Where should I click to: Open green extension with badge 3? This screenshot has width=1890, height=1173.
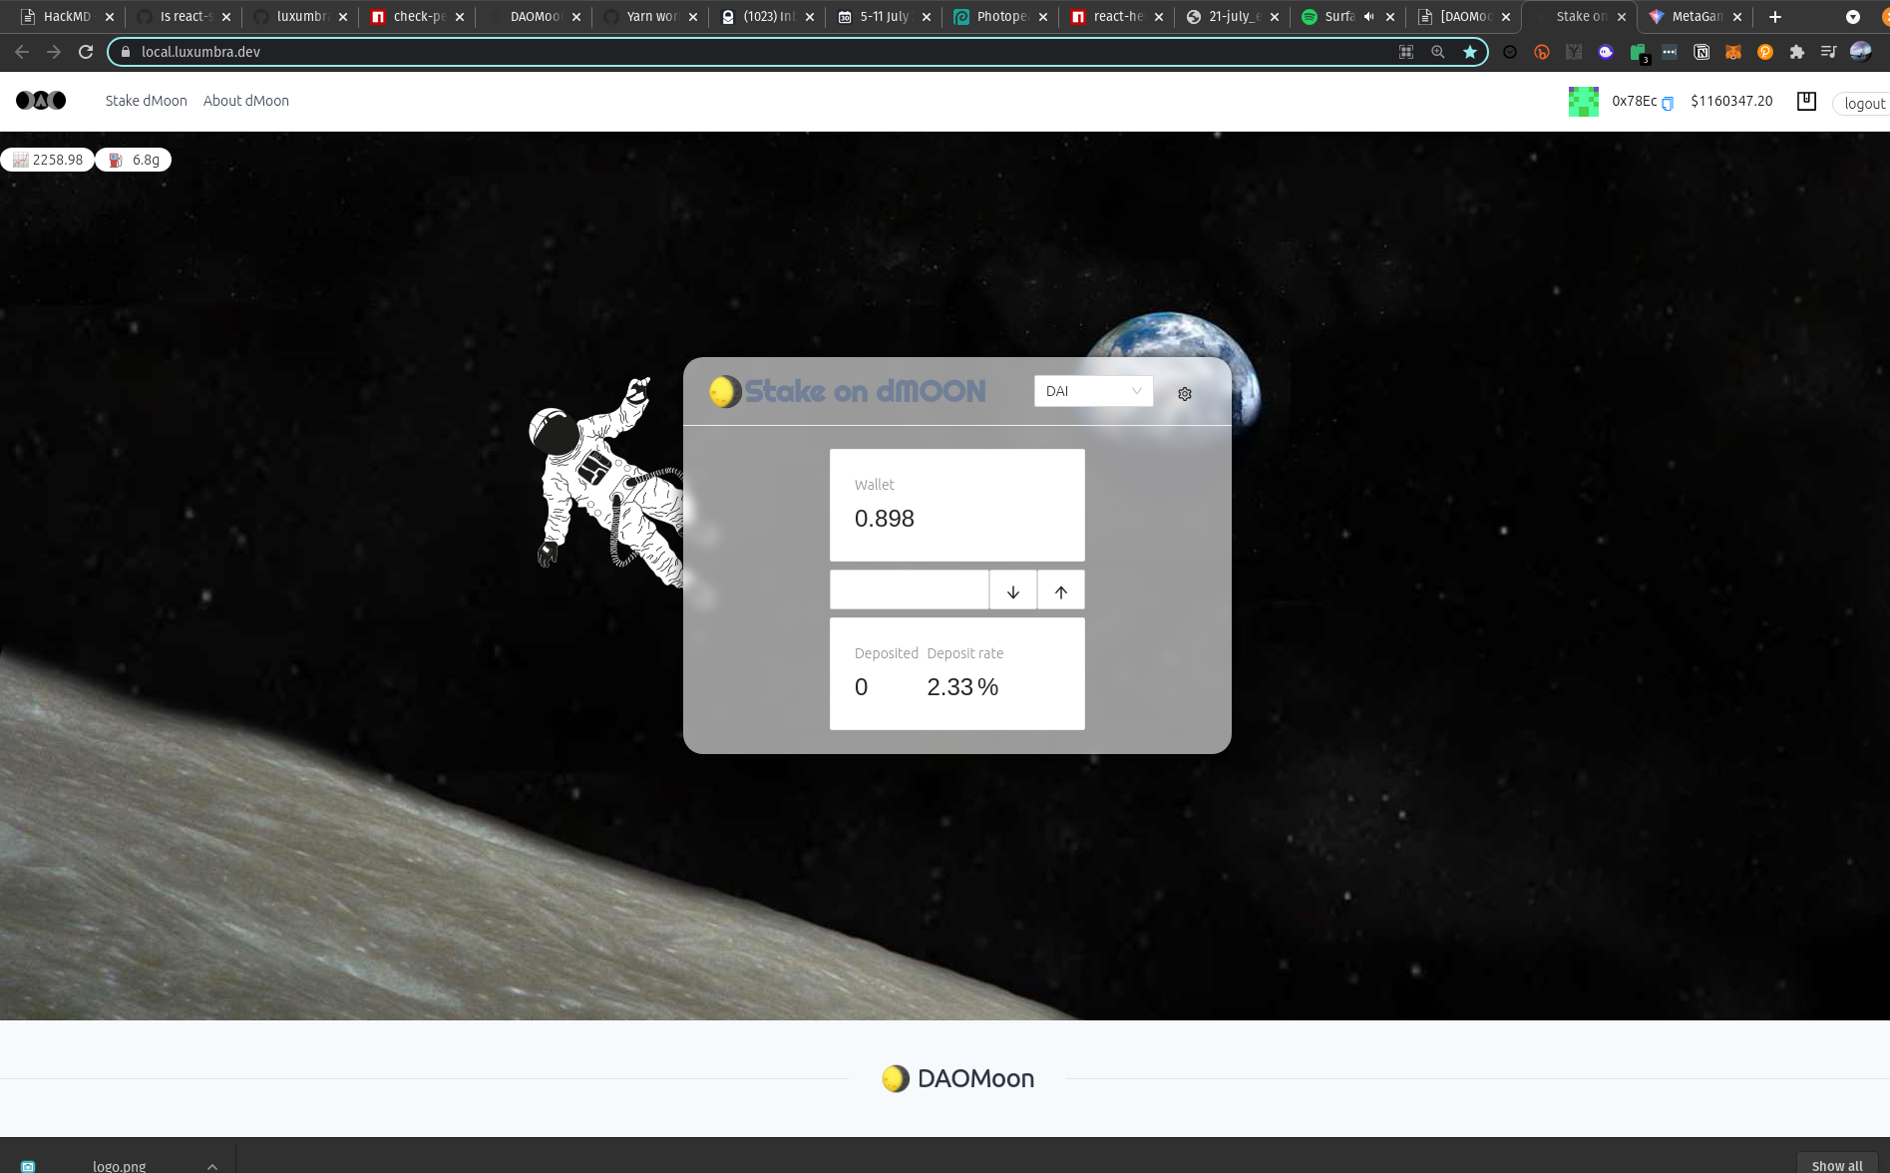click(1639, 53)
